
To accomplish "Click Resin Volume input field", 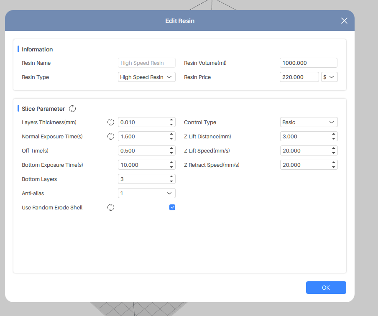I will (x=309, y=63).
